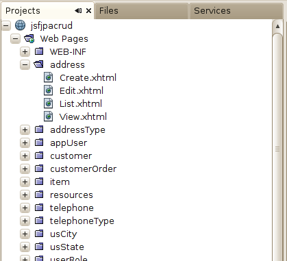Expand the addressType folder
Viewport: 287px width, 261px height.
click(x=25, y=129)
